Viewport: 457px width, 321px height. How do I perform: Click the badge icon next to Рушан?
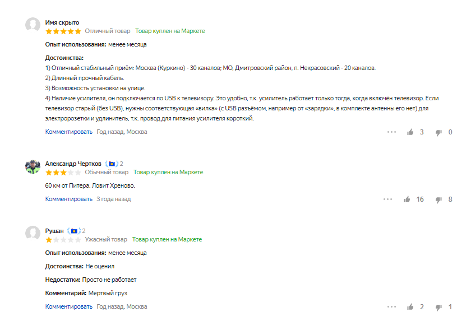coord(73,231)
